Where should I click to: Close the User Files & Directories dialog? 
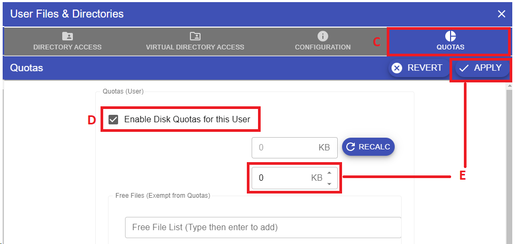[x=502, y=14]
